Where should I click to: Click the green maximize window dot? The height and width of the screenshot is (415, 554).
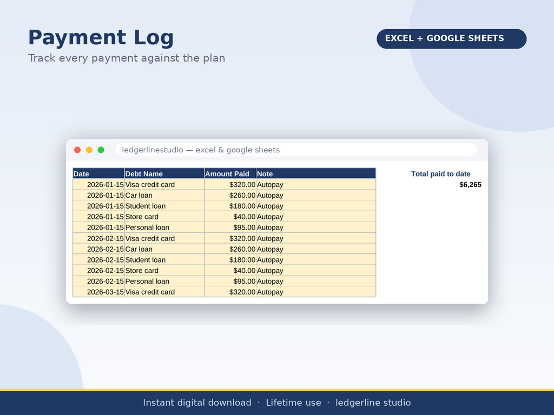(x=101, y=150)
